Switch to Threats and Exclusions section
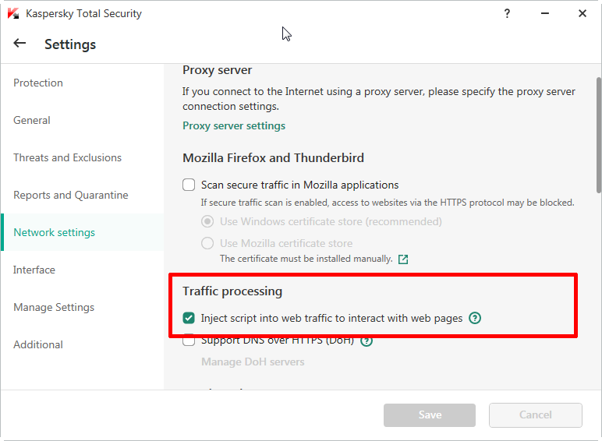The image size is (602, 441). (x=68, y=157)
